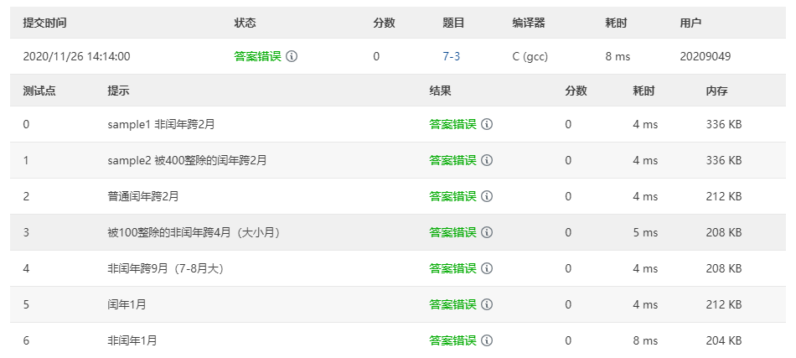This screenshot has width=796, height=358.
Task: Click info icon for test point 6 result
Action: [x=487, y=340]
